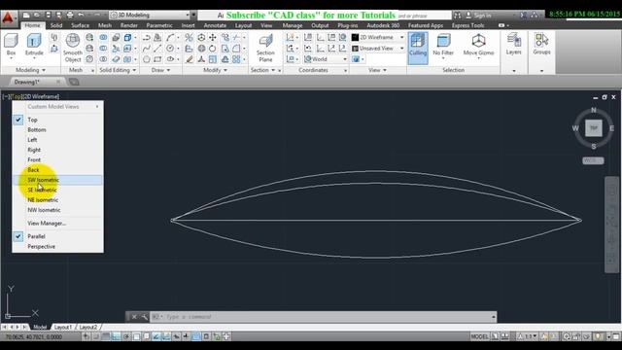Select the Move Gizmo tool
This screenshot has height=350, width=622.
(x=478, y=45)
